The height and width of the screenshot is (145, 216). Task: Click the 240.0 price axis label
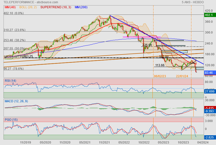point(209,43)
